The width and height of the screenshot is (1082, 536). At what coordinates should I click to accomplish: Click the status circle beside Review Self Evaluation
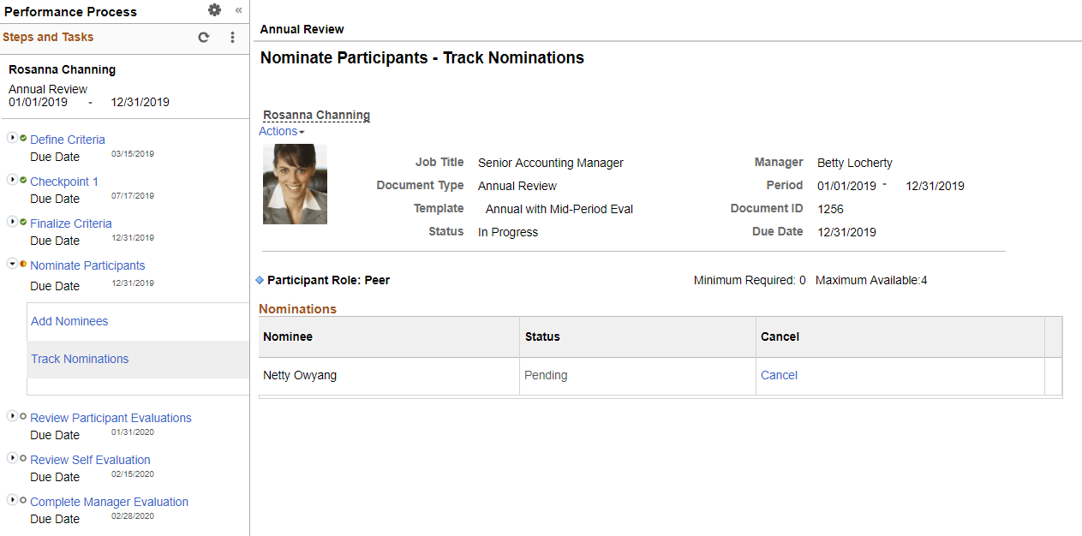(22, 456)
